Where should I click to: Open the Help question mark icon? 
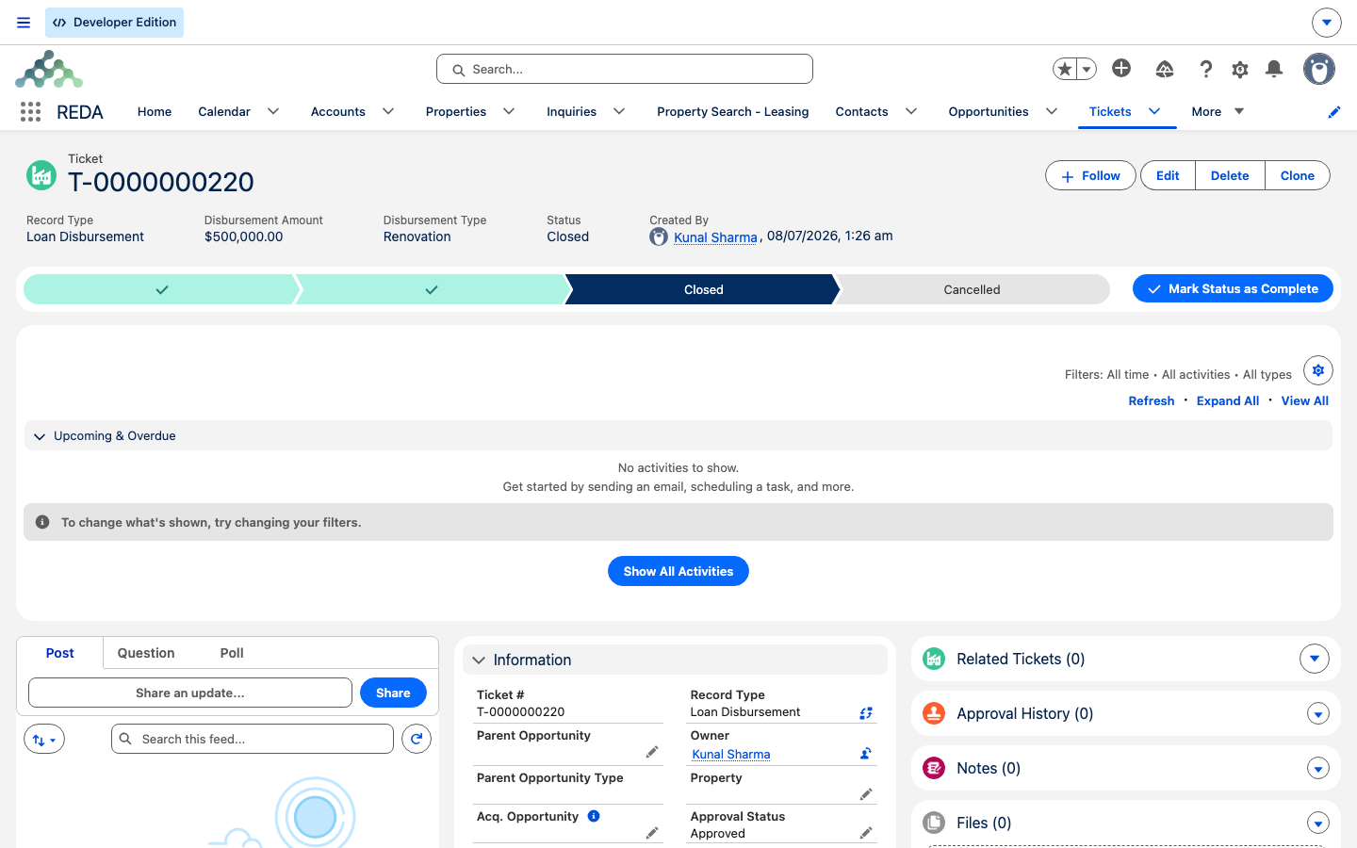click(x=1205, y=69)
